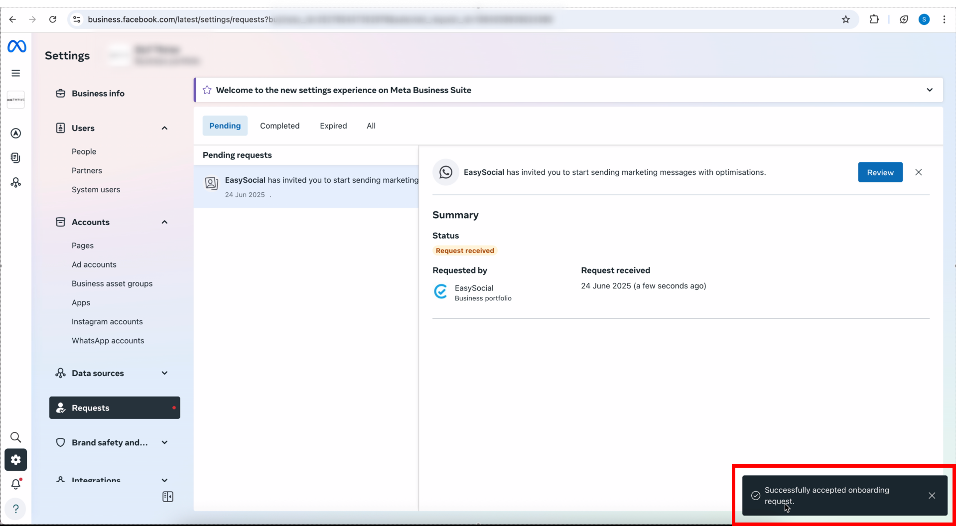Click the contact icon on EasySocial request
956x526 pixels.
(x=212, y=183)
